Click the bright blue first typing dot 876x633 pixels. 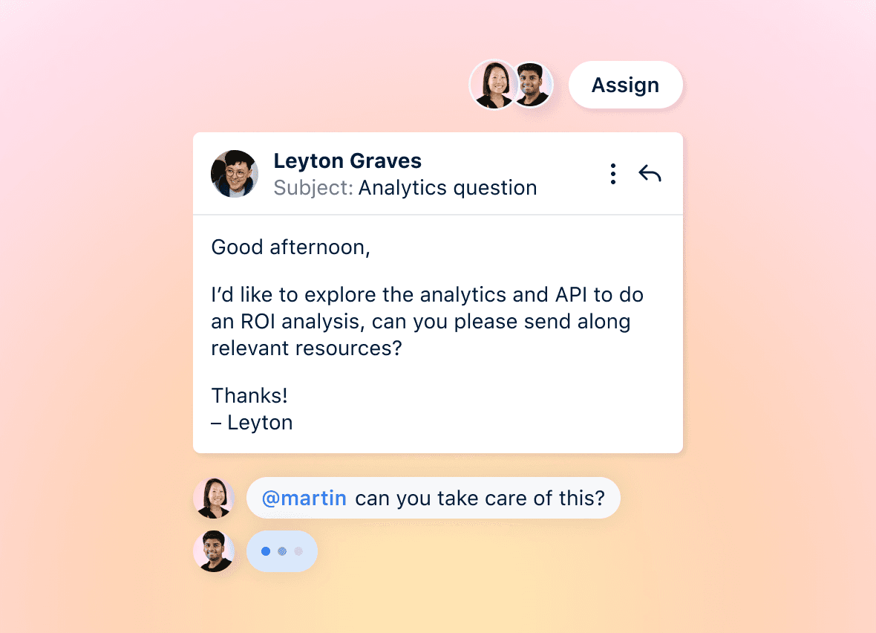pyautogui.click(x=266, y=551)
